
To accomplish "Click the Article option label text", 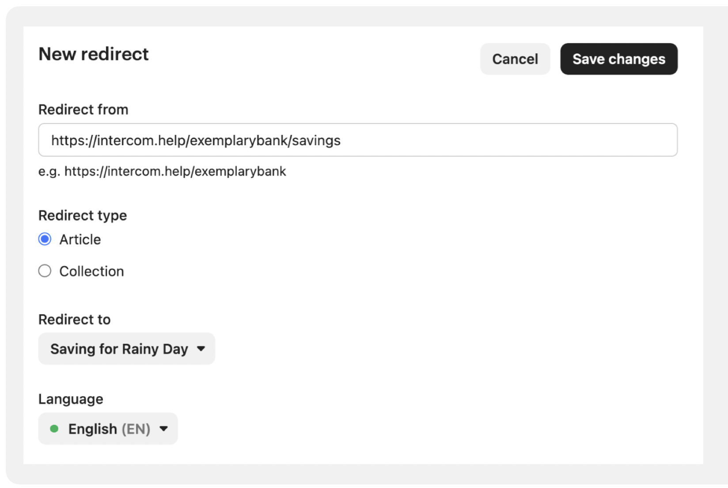I will pos(80,239).
